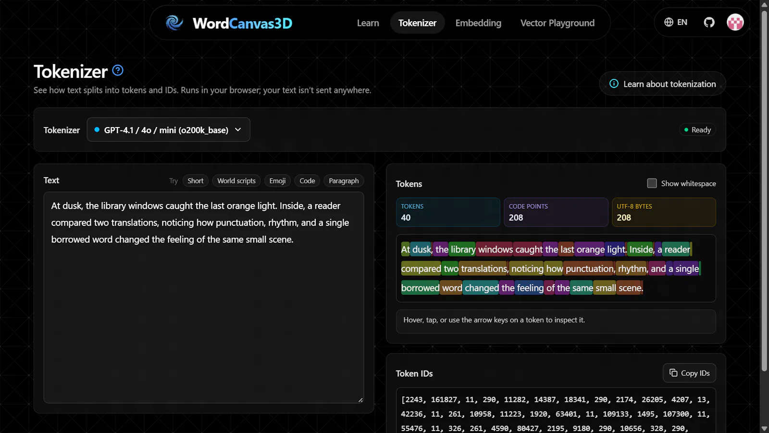The width and height of the screenshot is (769, 433).
Task: Select the 'dusk' token chip
Action: pyautogui.click(x=422, y=249)
